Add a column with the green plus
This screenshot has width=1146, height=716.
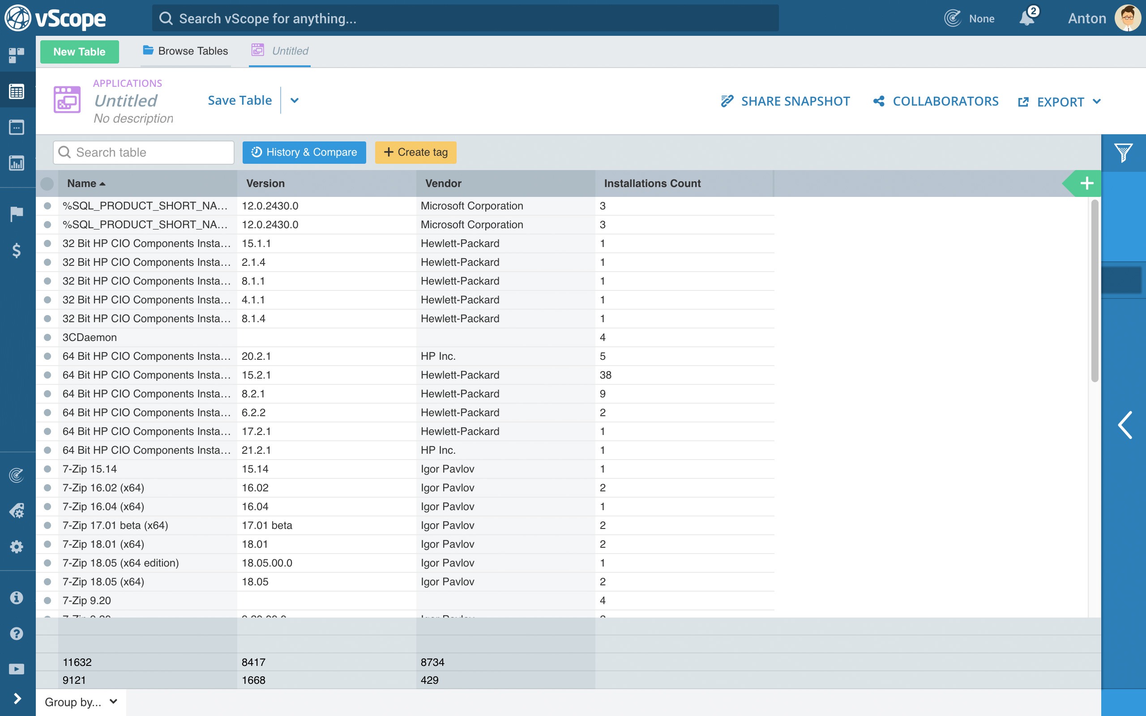pos(1087,183)
